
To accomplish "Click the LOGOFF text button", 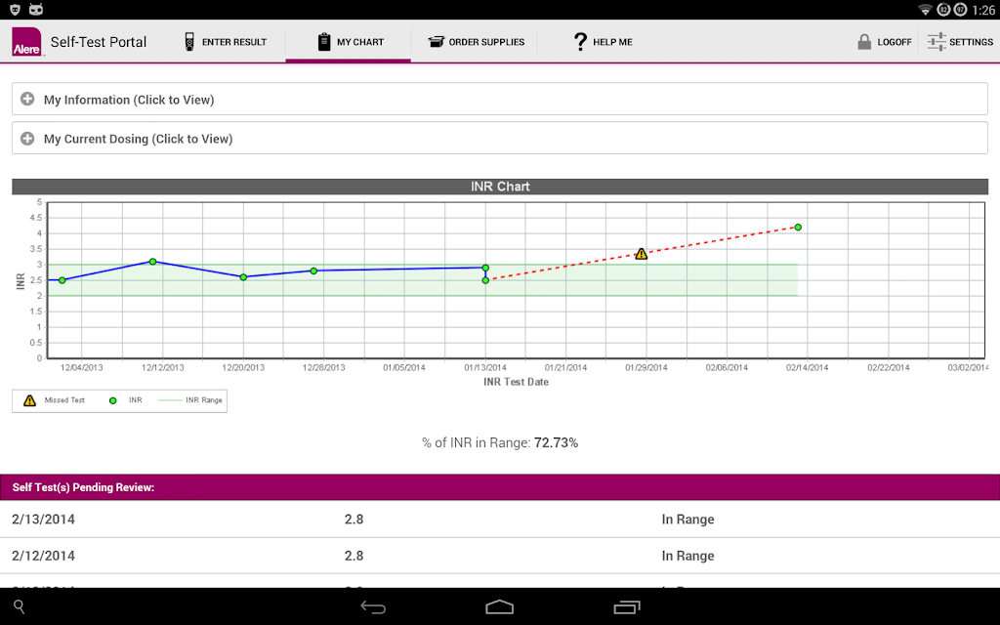I will pyautogui.click(x=895, y=42).
